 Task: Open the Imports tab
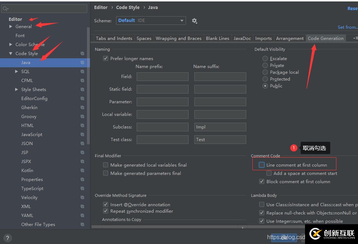[263, 39]
